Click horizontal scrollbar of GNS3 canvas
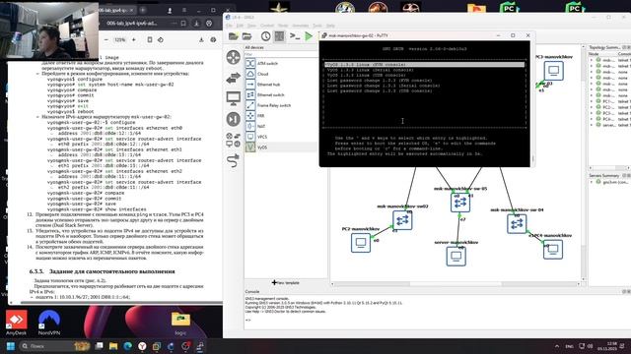Viewport: 631px width, 354px height. pyautogui.click(x=456, y=284)
